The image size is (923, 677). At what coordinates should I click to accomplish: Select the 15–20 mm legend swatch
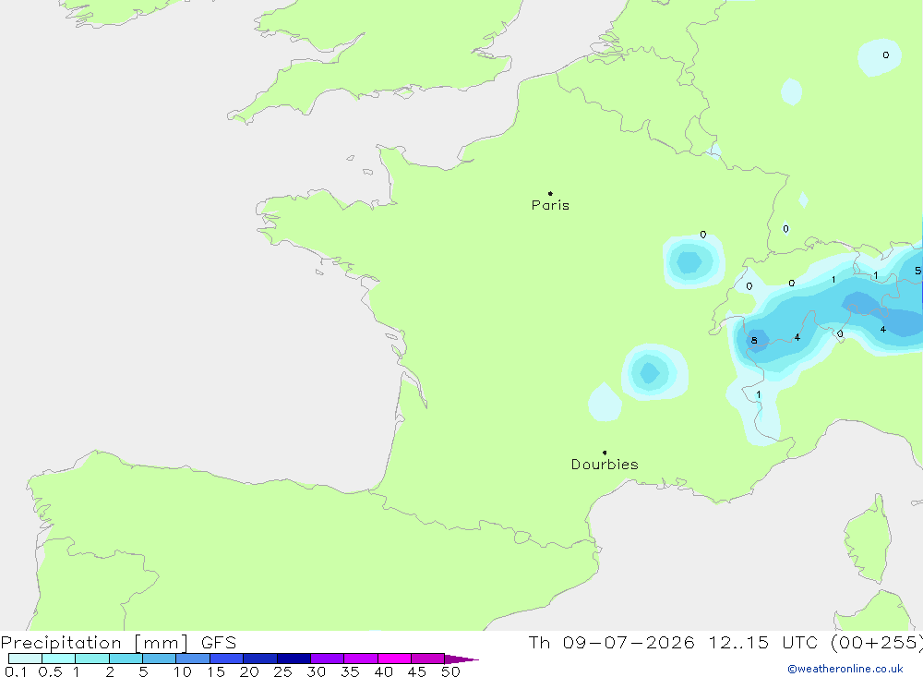pos(227,659)
